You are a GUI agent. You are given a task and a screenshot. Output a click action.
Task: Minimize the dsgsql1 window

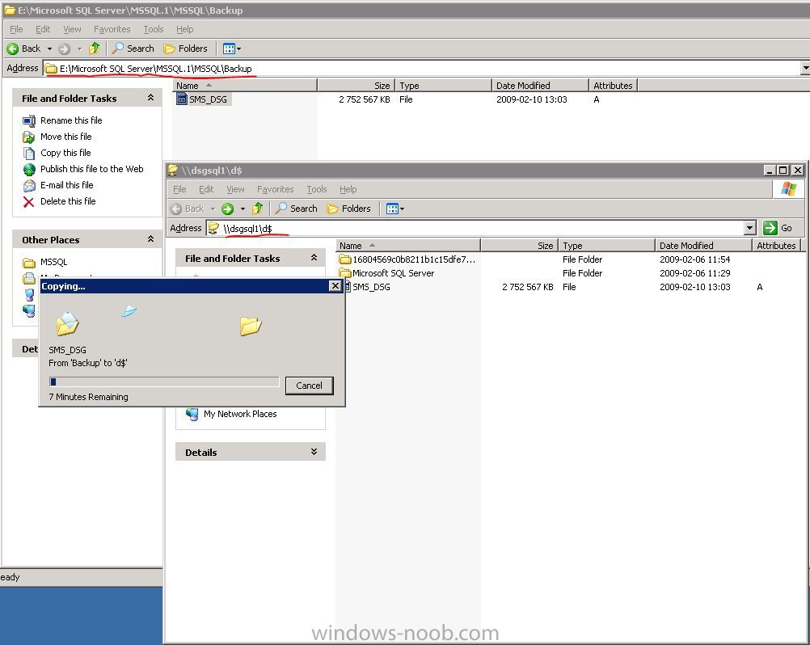coord(770,170)
